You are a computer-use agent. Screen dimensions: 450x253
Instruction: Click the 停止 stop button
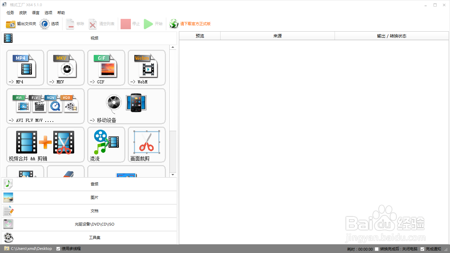click(130, 24)
